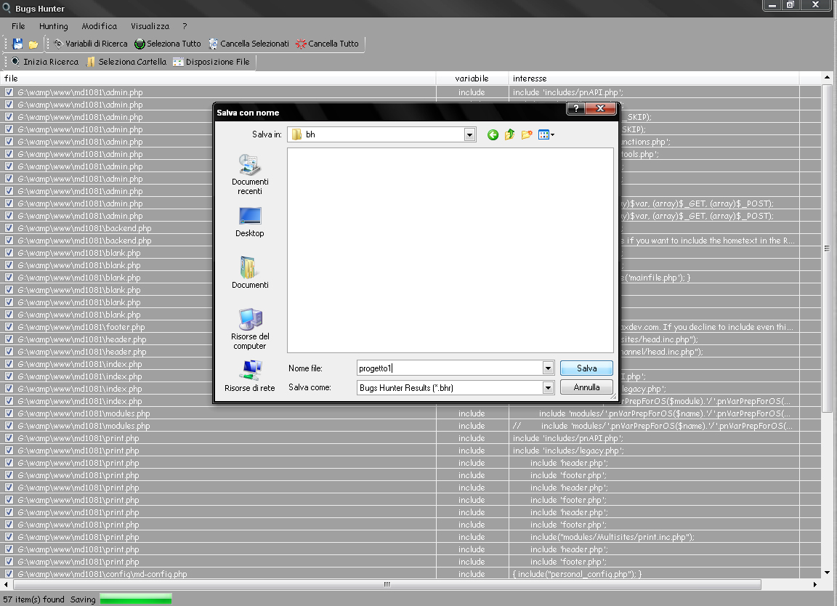Image resolution: width=837 pixels, height=606 pixels.
Task: Click the floppy disk save toolbar icon
Action: (x=17, y=44)
